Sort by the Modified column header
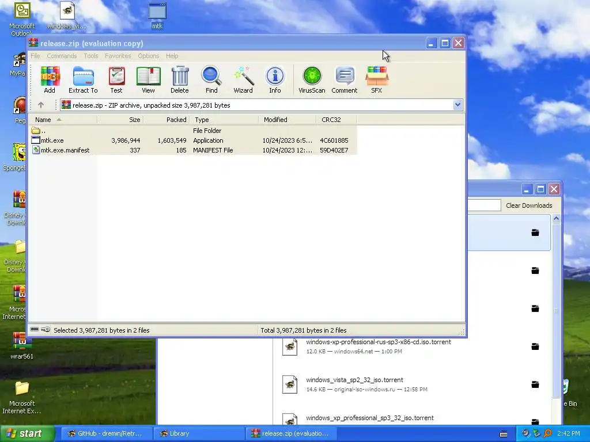590x442 pixels. (288, 120)
